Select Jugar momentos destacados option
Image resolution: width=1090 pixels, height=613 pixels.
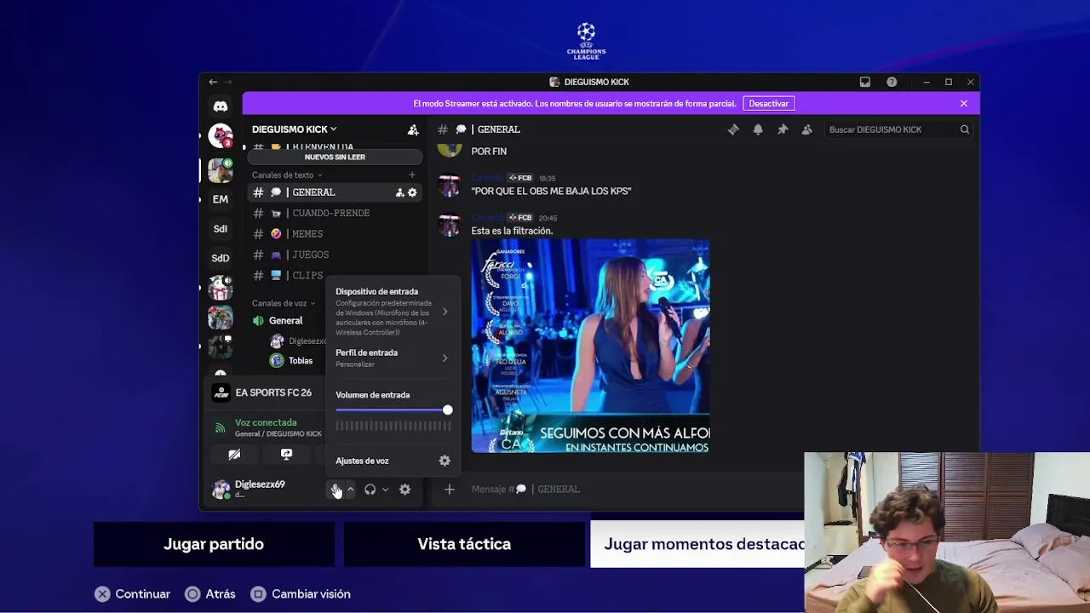[x=697, y=544]
